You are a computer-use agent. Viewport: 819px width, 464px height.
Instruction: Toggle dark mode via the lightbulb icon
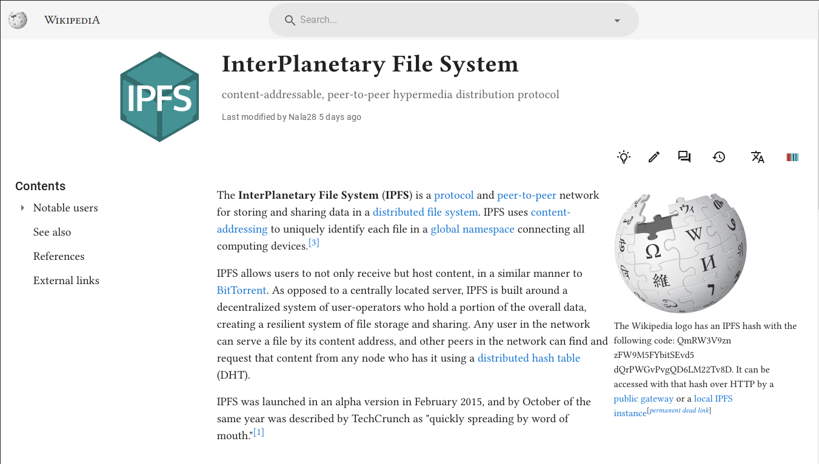pos(624,157)
